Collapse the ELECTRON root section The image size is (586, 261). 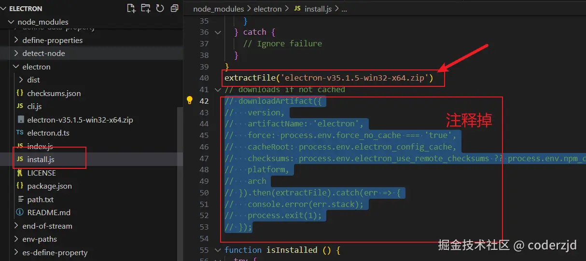3,9
